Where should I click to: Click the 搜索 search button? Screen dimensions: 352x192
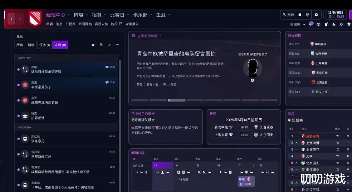pyautogui.click(x=288, y=15)
